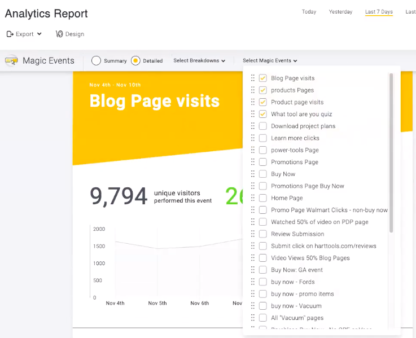Screen dimensions: 416x338
Task: Click drag handle beside Buy Now: GA event
Action: coord(252,270)
